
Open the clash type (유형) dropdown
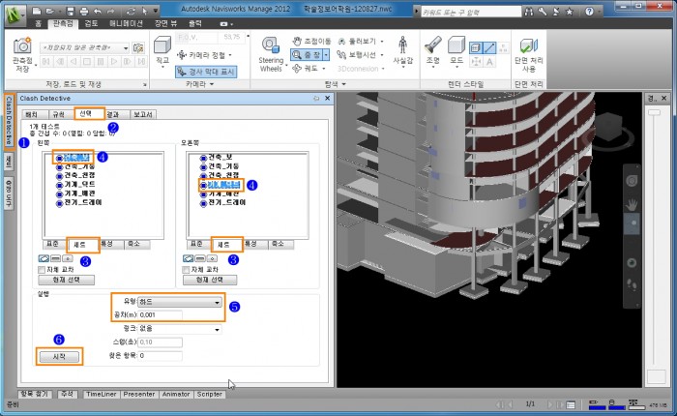[179, 302]
